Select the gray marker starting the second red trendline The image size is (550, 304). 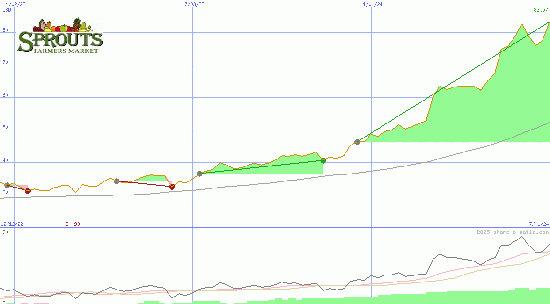(x=117, y=181)
